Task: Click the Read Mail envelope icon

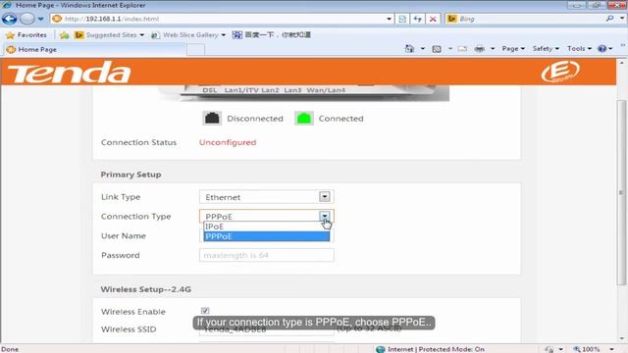Action: click(x=462, y=49)
